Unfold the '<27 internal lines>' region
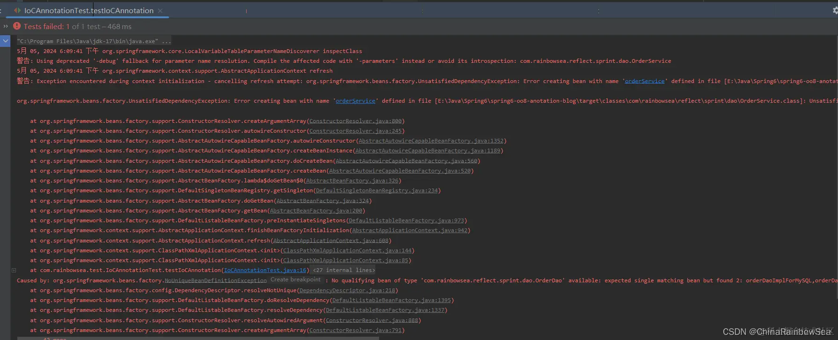 tap(344, 270)
